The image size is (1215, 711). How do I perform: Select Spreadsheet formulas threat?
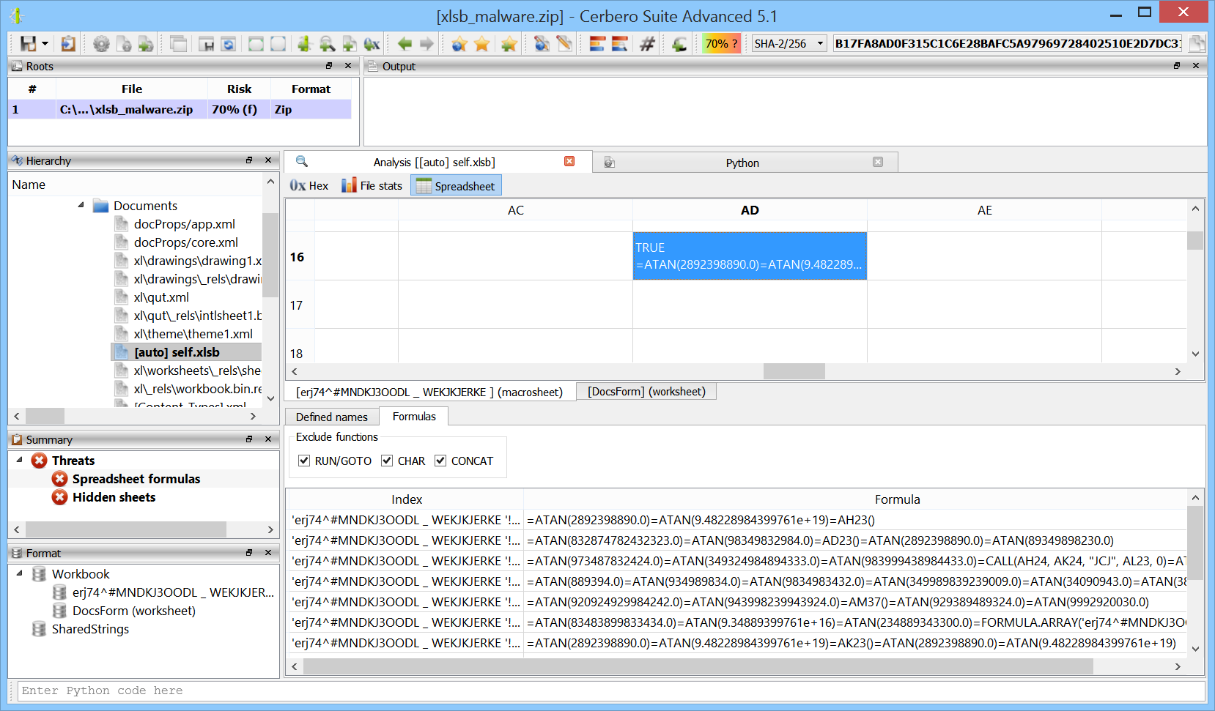tap(136, 479)
